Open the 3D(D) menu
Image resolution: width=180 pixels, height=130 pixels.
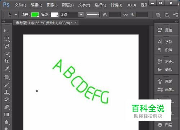[x=131, y=5]
